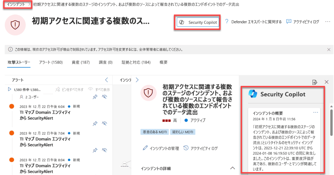
Task: Open the Copilot panel export notes icon
Action: pos(315,82)
